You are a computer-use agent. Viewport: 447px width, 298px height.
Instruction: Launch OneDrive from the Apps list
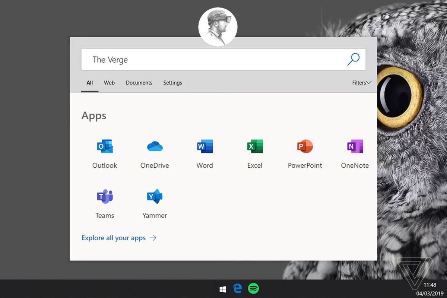click(155, 153)
